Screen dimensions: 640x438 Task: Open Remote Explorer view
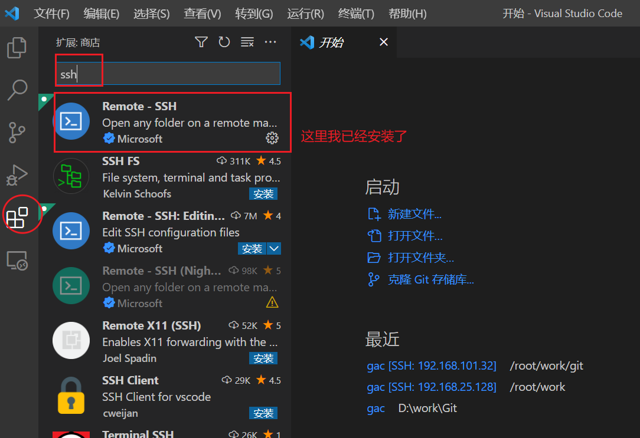pyautogui.click(x=17, y=261)
